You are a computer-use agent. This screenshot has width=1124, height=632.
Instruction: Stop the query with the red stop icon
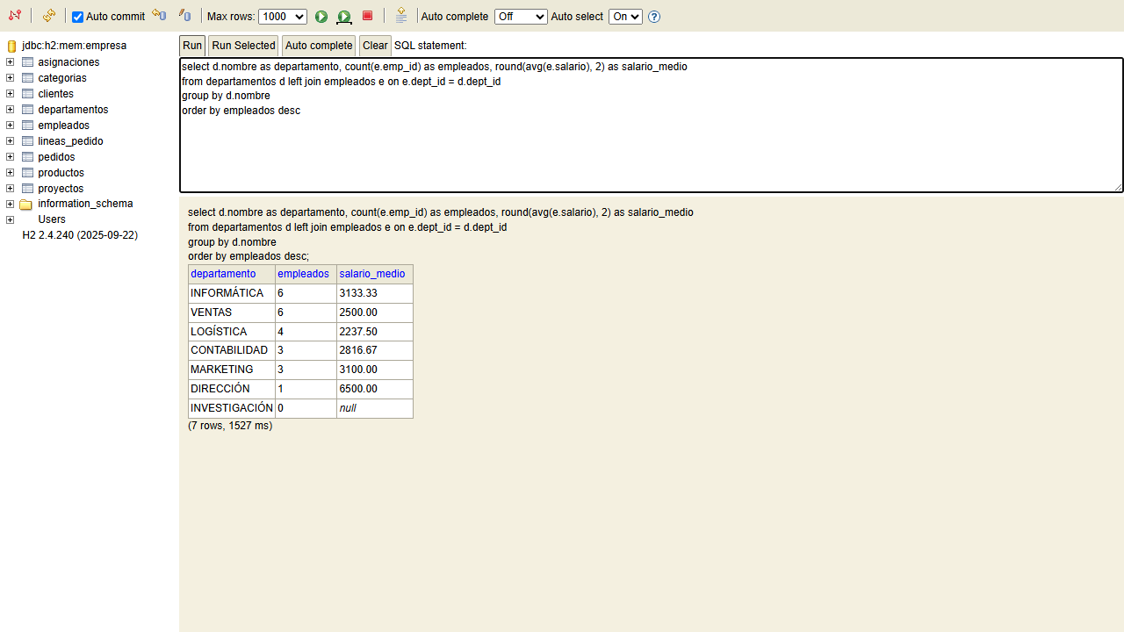pos(368,16)
